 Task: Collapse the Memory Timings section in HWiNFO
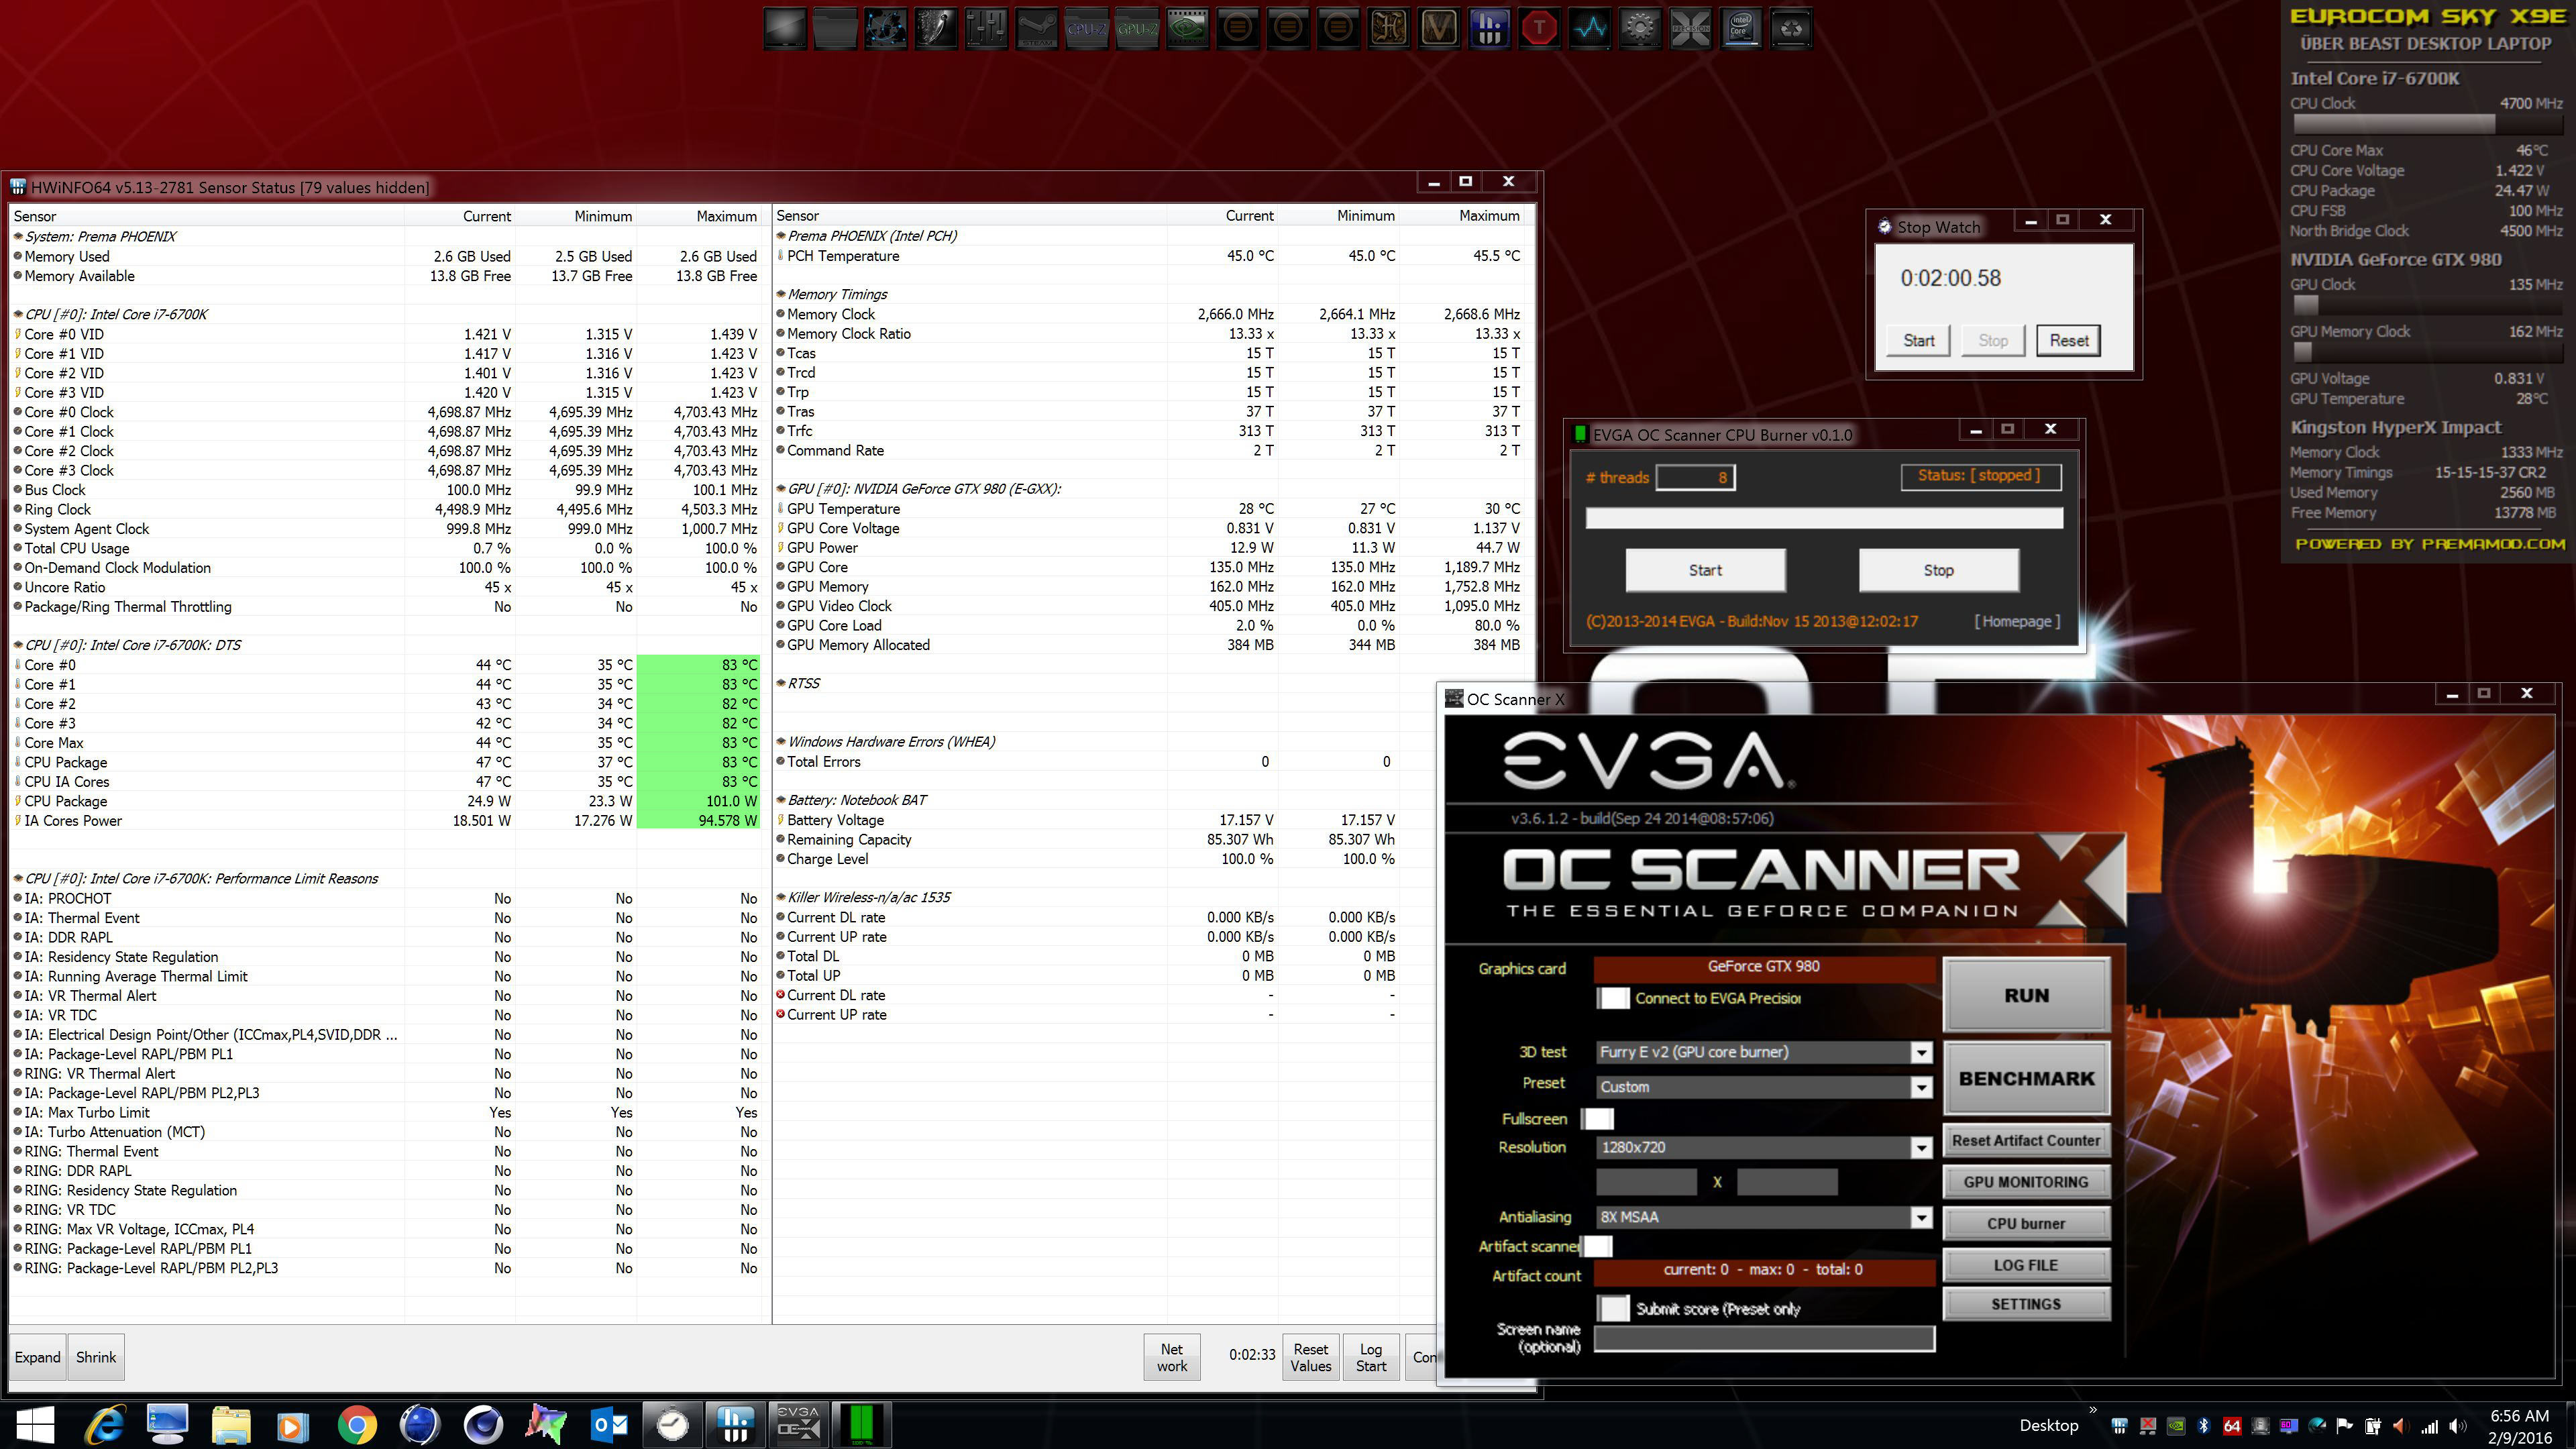coord(782,294)
